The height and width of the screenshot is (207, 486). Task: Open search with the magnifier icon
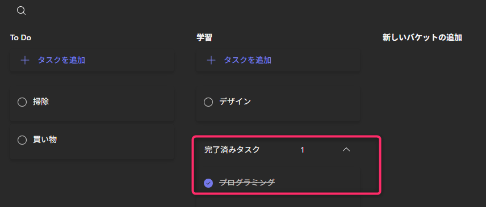(x=21, y=11)
